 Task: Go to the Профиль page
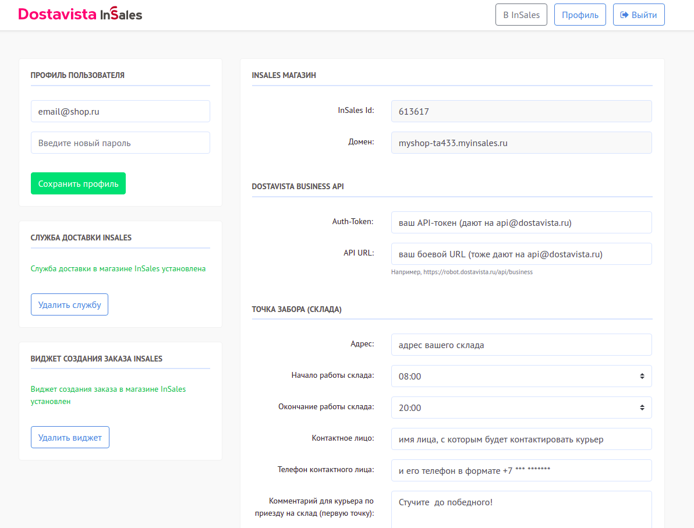580,15
